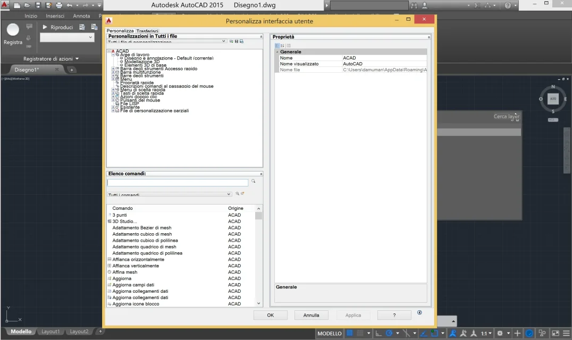Click the manage action macros icon at ribbon edge

[x=94, y=27]
